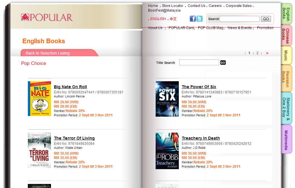Open Stationery & One 2 Buy tab
The image size is (295, 188).
(x=286, y=108)
